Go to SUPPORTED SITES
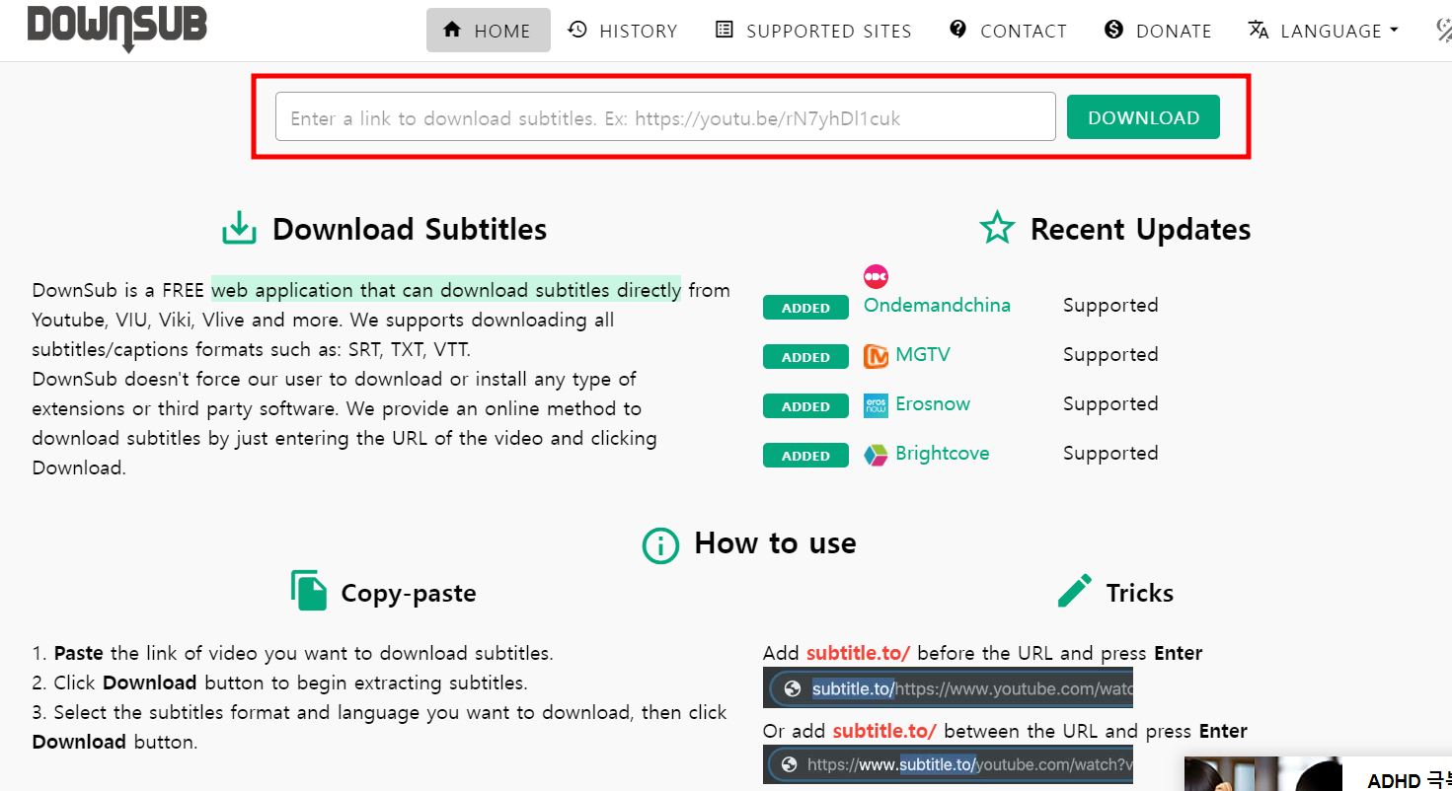This screenshot has height=791, width=1452. point(813,31)
